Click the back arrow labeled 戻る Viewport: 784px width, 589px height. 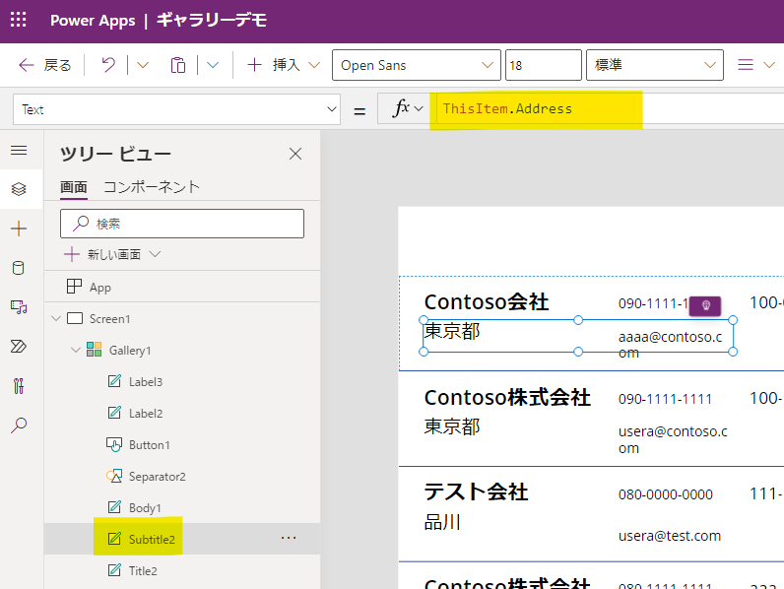click(x=44, y=65)
